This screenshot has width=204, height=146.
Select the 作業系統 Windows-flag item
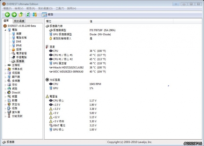click(15, 69)
